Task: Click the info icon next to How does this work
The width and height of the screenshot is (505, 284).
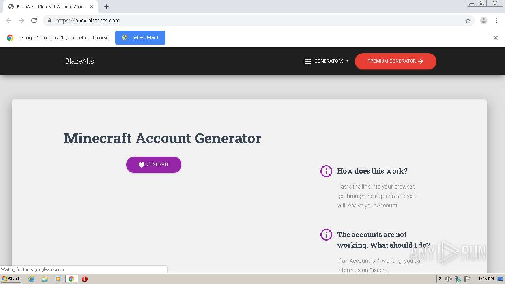Action: tap(326, 171)
